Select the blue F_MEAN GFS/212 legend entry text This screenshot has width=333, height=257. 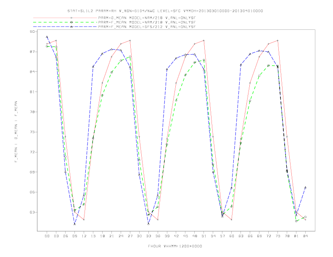147,27
